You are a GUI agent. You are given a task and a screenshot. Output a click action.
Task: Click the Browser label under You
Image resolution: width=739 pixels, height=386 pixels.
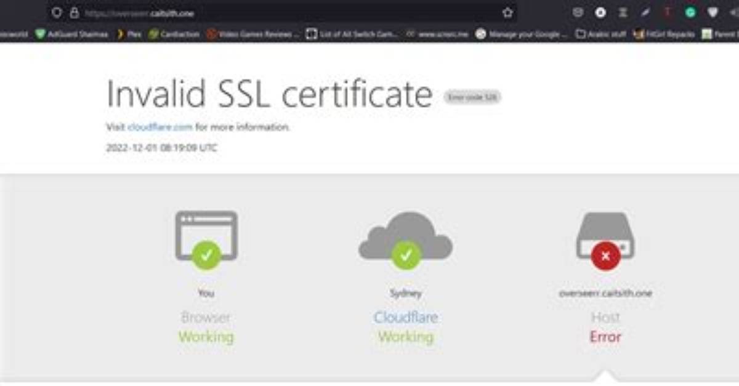click(x=206, y=318)
